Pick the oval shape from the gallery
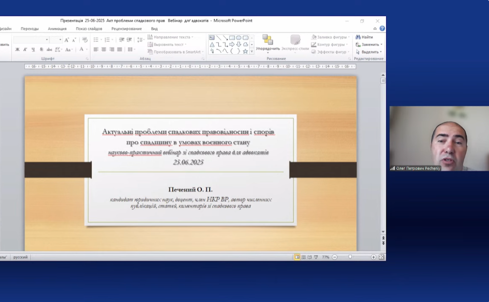The image size is (489, 302). [239, 38]
